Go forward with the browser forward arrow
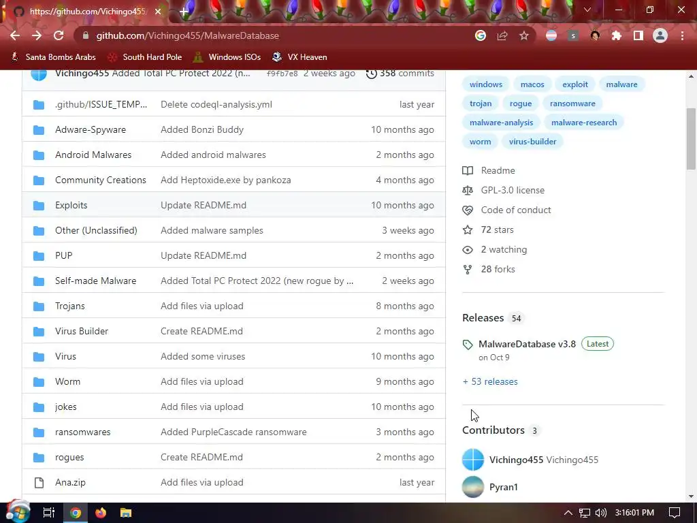The height and width of the screenshot is (523, 697). pyautogui.click(x=37, y=35)
